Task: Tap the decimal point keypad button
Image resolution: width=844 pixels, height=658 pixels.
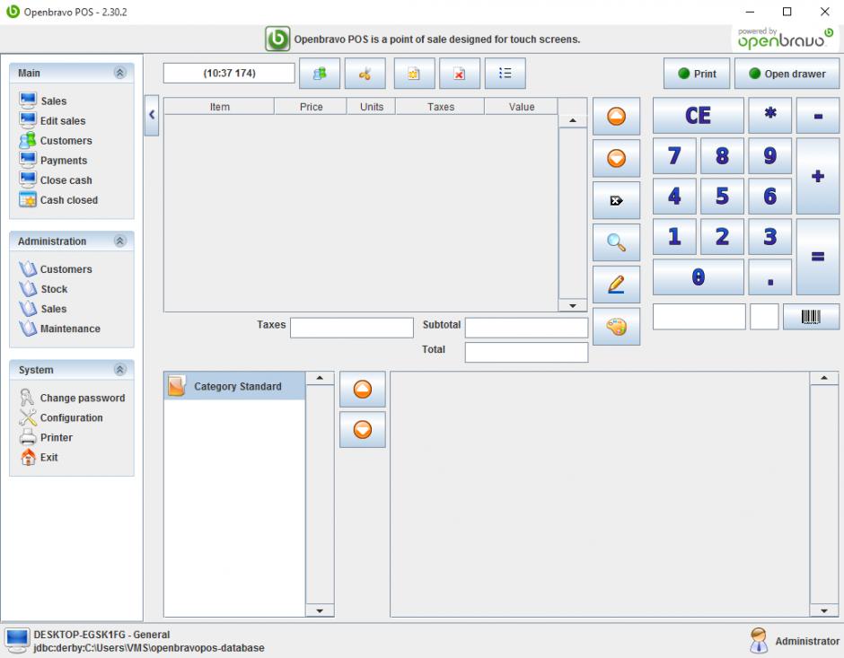Action: pyautogui.click(x=769, y=277)
